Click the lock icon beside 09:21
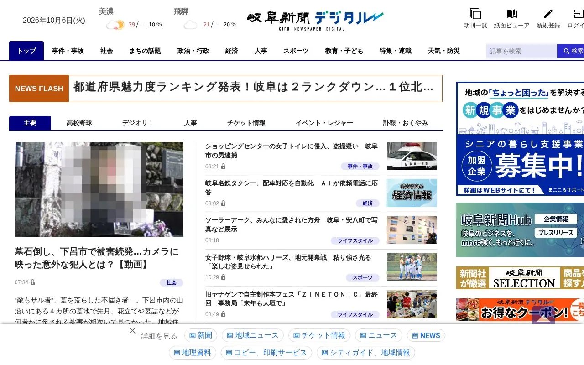Image resolution: width=584 pixels, height=365 pixels. [224, 167]
